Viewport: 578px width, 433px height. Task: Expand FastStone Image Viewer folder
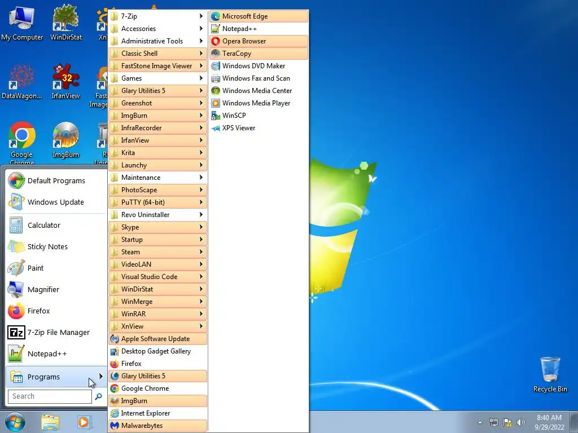[158, 66]
